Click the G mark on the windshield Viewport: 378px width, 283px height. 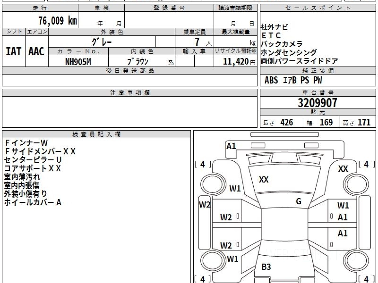point(299,202)
